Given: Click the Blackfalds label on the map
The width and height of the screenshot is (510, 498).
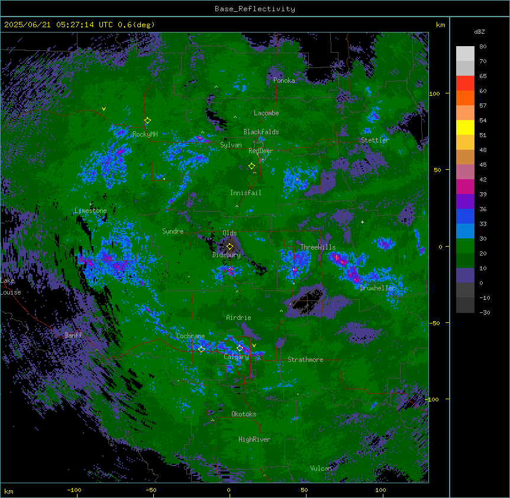Looking at the screenshot, I should [x=261, y=132].
